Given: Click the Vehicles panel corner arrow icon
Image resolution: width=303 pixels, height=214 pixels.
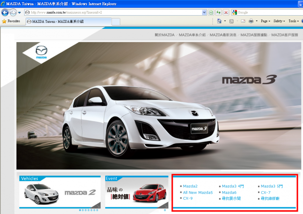Looking at the screenshot, I should (x=97, y=205).
